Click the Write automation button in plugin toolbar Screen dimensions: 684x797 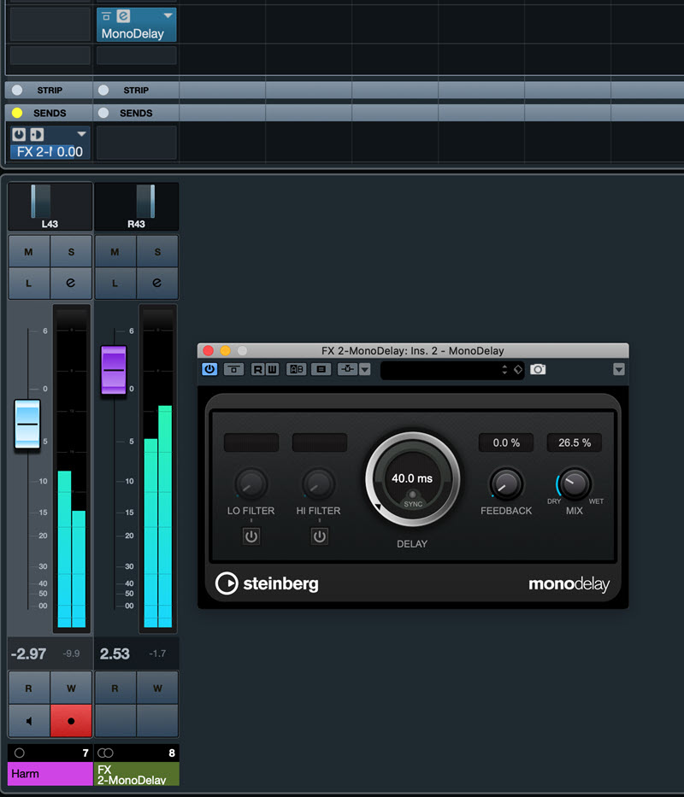click(x=270, y=369)
